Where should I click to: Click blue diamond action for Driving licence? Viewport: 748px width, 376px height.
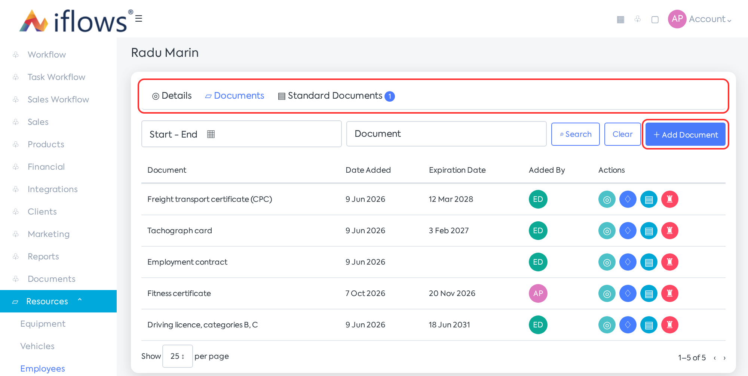pos(628,325)
